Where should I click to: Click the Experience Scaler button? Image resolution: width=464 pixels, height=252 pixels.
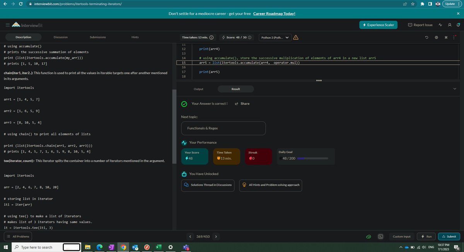pyautogui.click(x=378, y=25)
